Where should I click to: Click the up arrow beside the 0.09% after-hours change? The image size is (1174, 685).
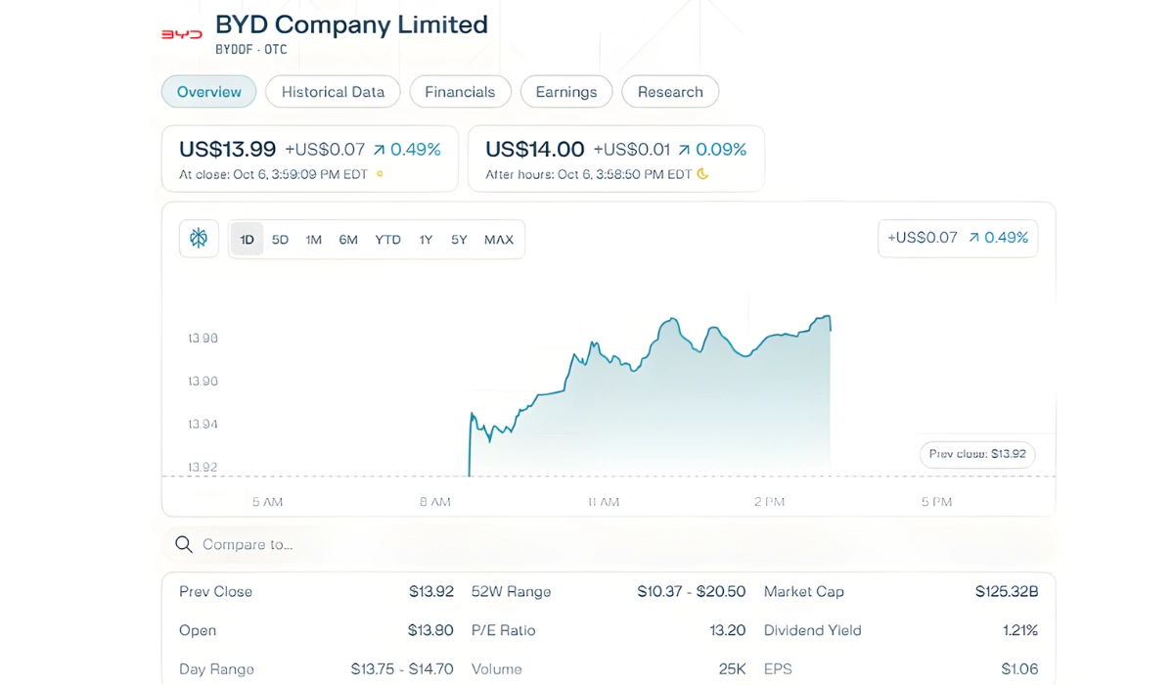pos(684,150)
